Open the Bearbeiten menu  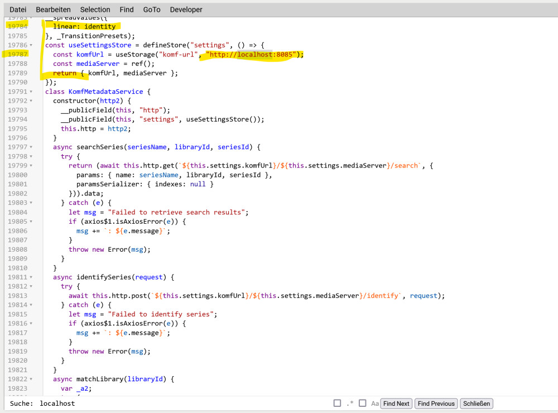click(54, 9)
